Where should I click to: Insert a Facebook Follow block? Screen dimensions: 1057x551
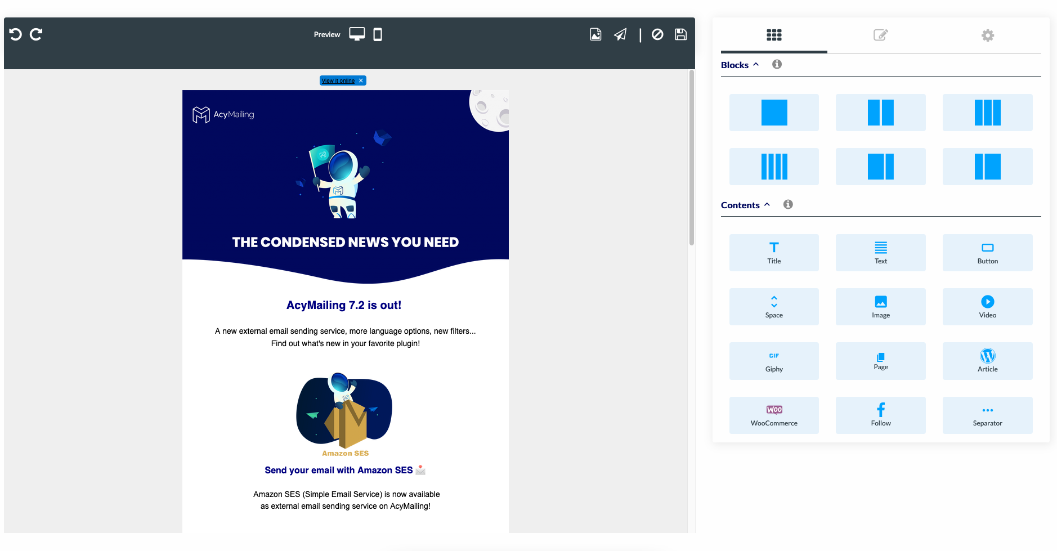[880, 415]
